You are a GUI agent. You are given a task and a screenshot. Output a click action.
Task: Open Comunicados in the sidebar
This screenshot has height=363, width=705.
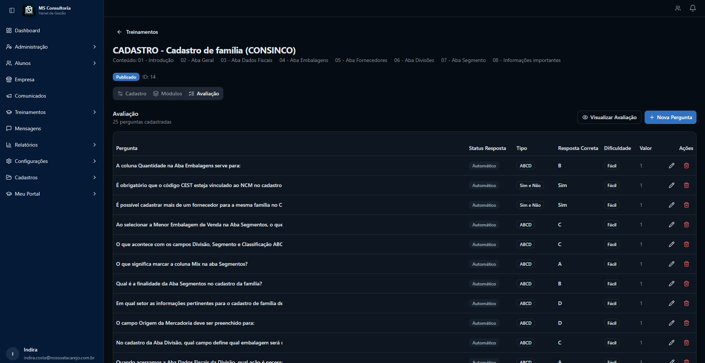click(52, 96)
